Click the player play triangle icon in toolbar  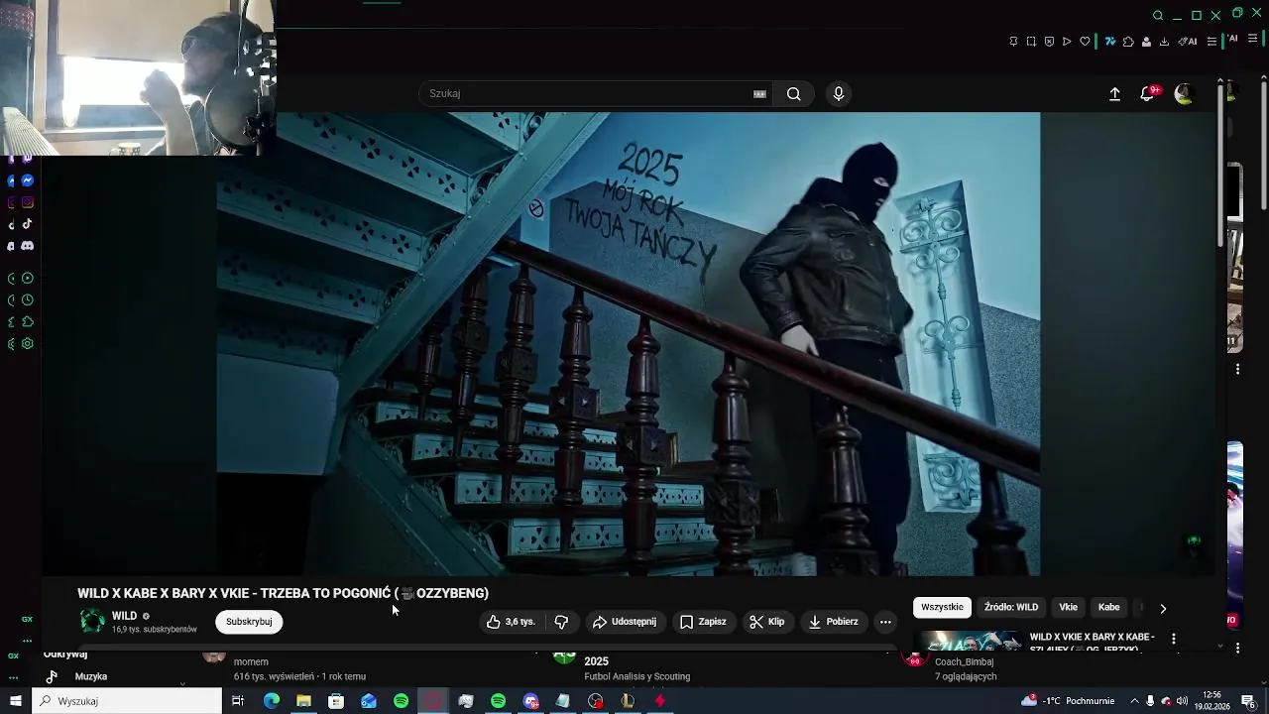tap(1067, 42)
